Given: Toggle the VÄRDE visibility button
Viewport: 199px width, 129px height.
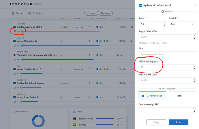Looking at the screenshot, I should [x=106, y=13].
